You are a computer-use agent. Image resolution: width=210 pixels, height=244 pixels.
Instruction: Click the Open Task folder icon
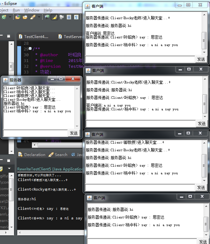click(25, 17)
